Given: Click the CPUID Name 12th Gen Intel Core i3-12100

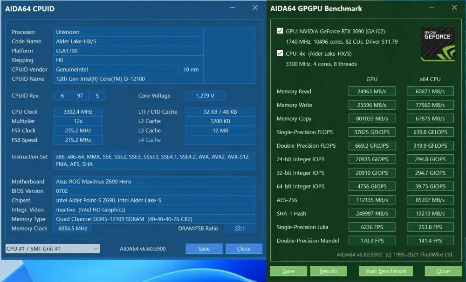Looking at the screenshot, I should tap(129, 79).
